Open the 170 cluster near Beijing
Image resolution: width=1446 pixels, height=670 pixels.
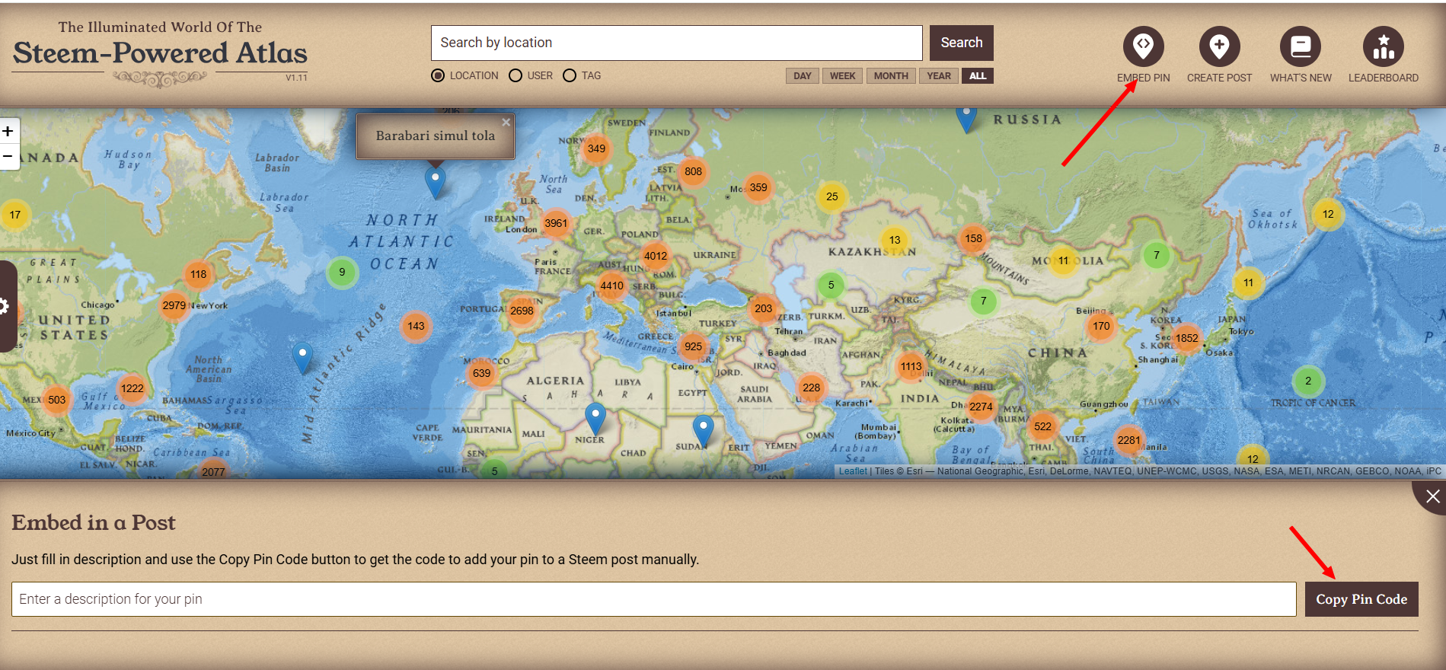(x=1101, y=326)
